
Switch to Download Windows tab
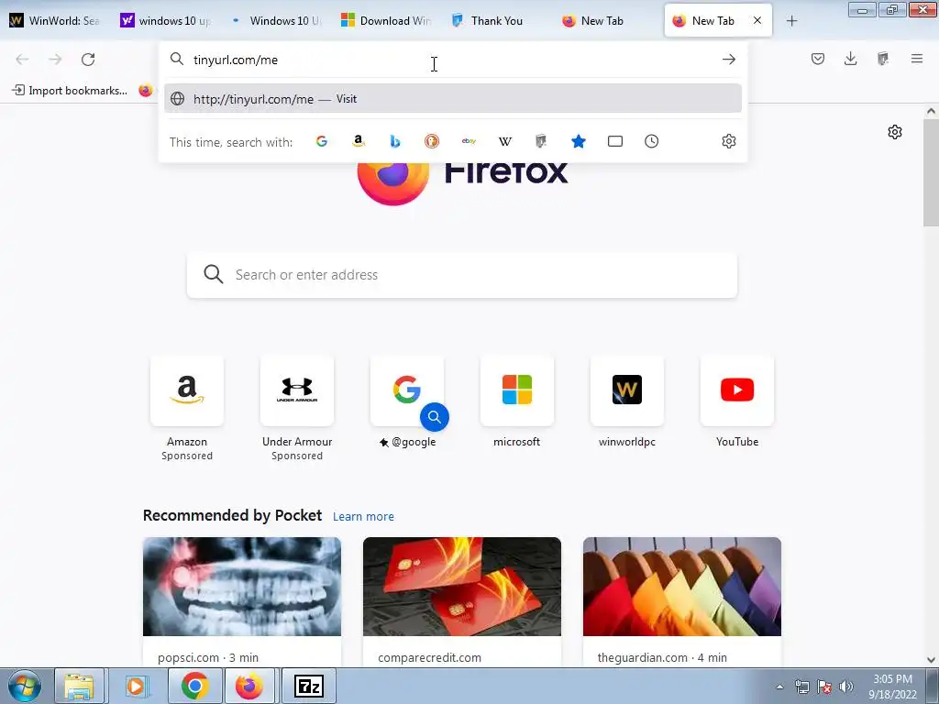pyautogui.click(x=386, y=20)
